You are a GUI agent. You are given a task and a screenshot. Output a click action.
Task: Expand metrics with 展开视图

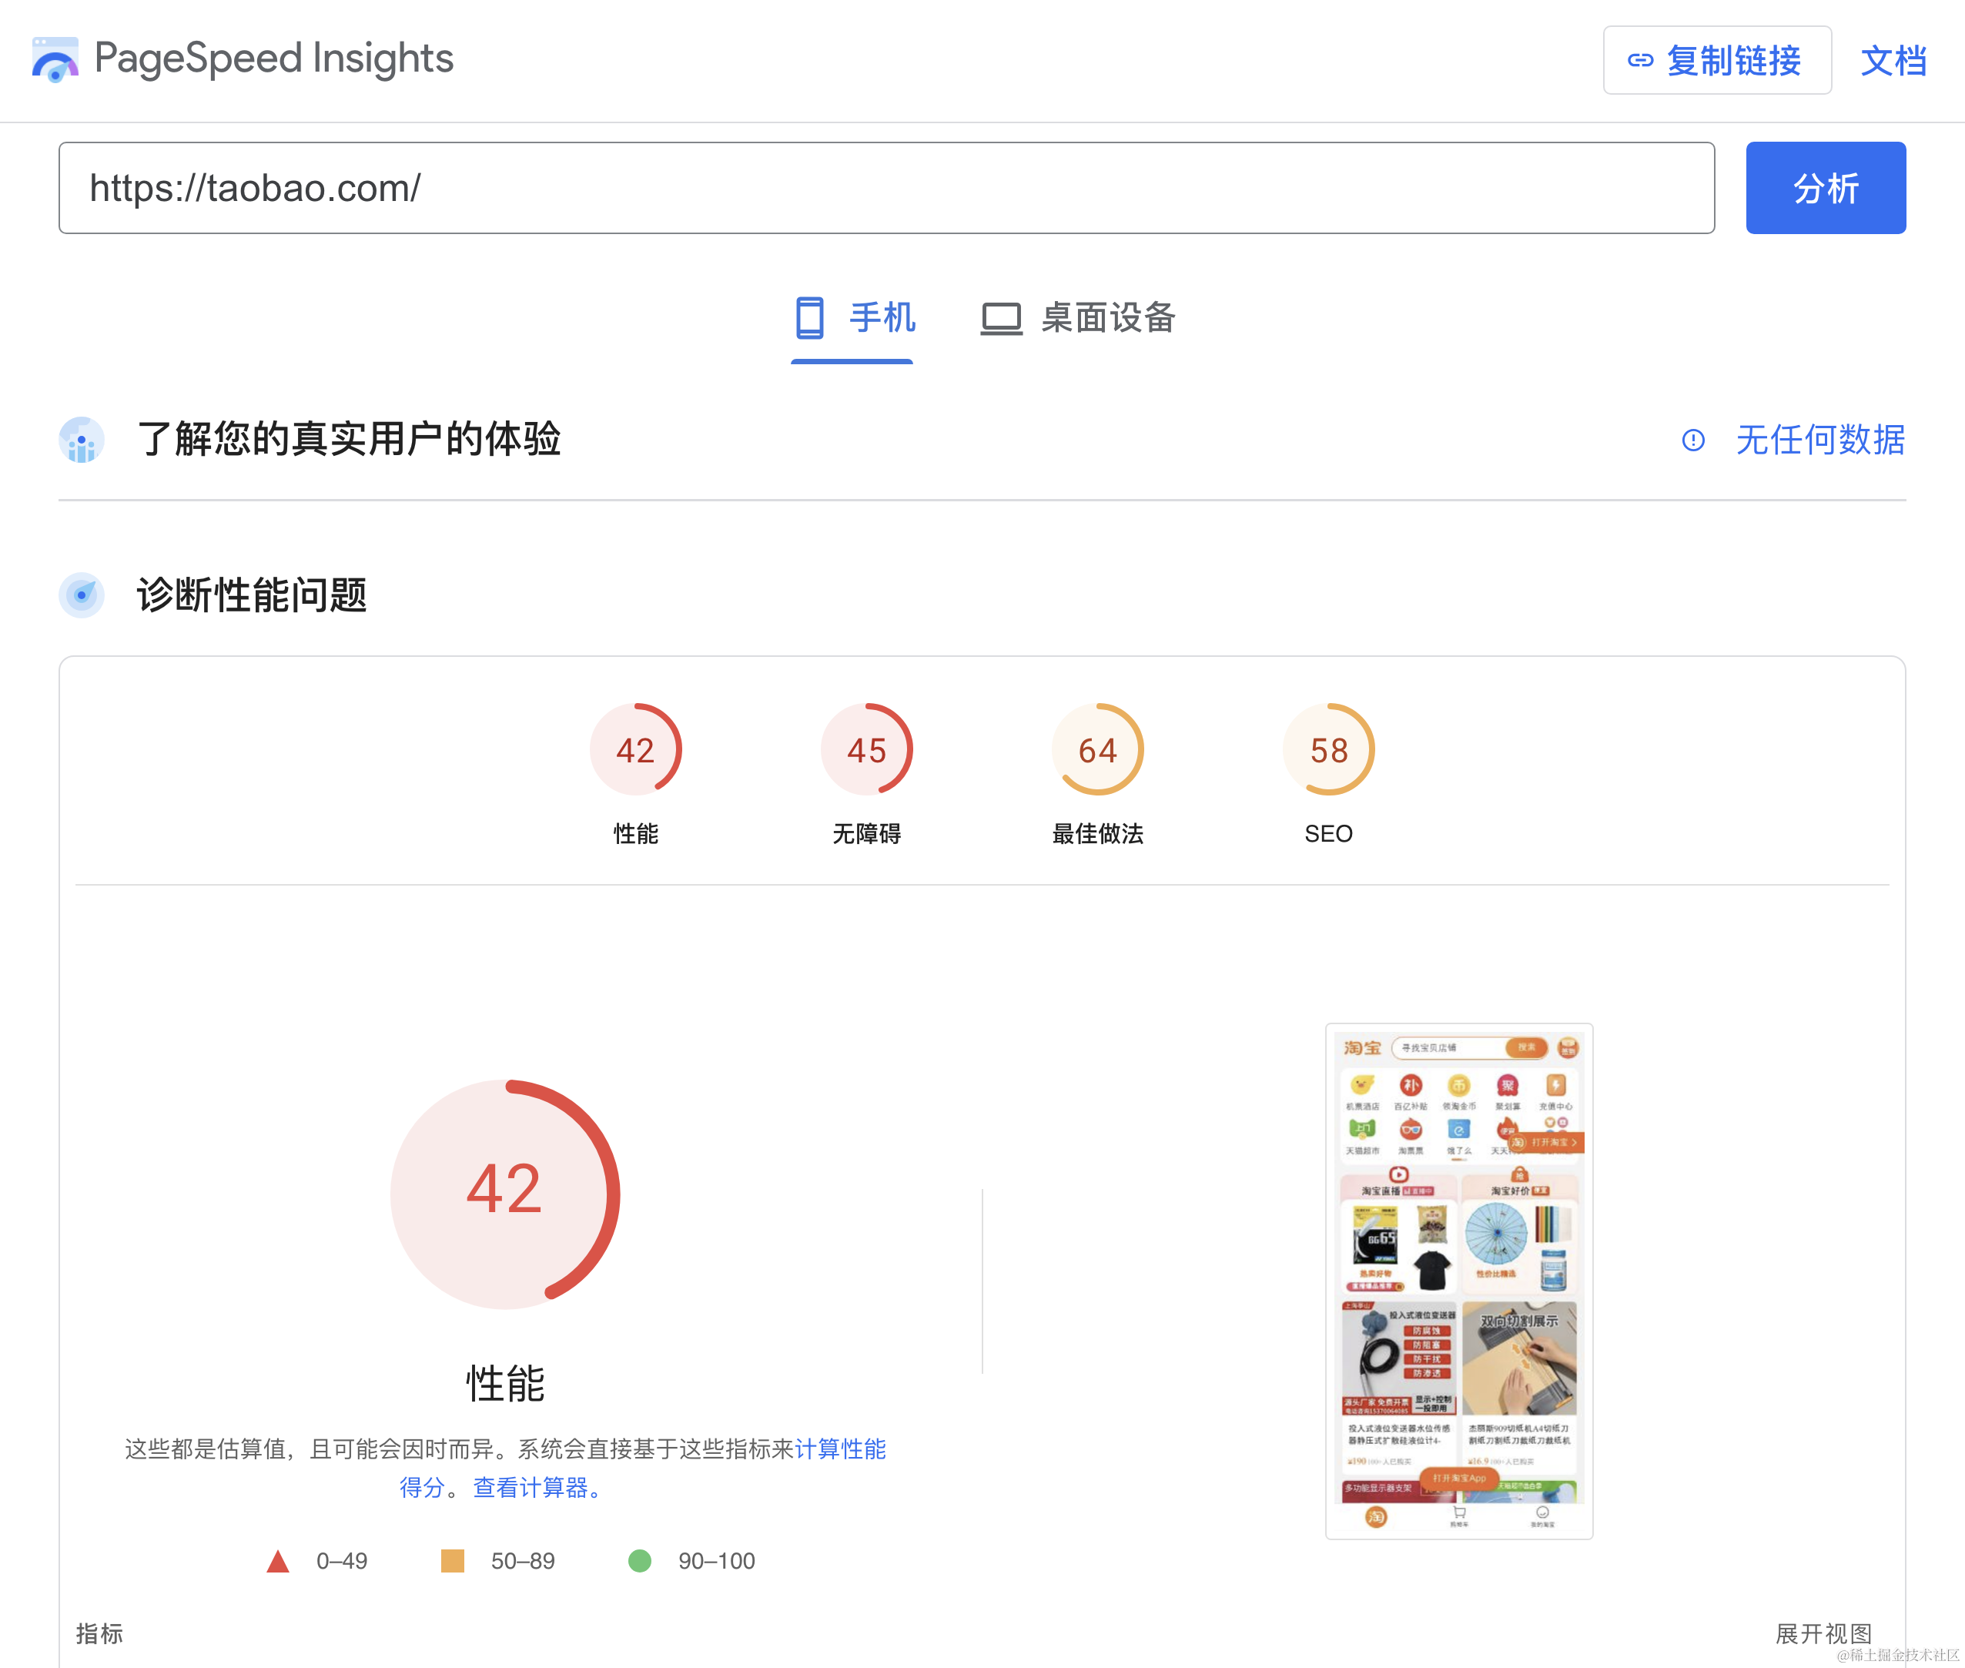point(1823,1633)
